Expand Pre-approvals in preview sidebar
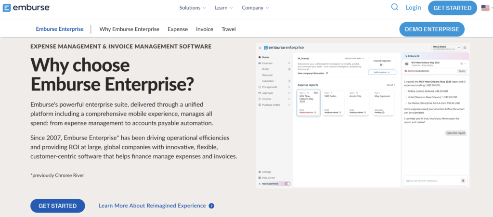493x217 pixels. click(289, 87)
